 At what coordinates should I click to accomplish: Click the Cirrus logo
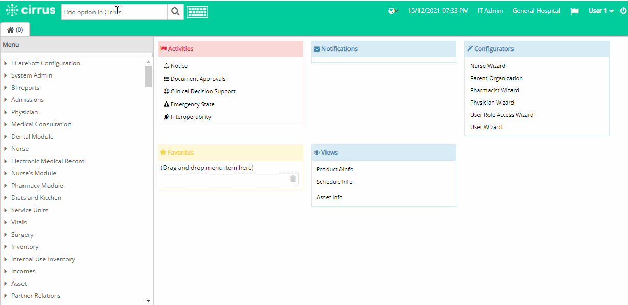coord(30,10)
